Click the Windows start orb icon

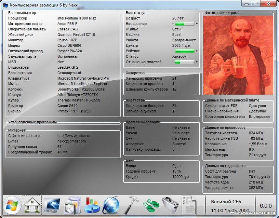pyautogui.click(x=12, y=205)
